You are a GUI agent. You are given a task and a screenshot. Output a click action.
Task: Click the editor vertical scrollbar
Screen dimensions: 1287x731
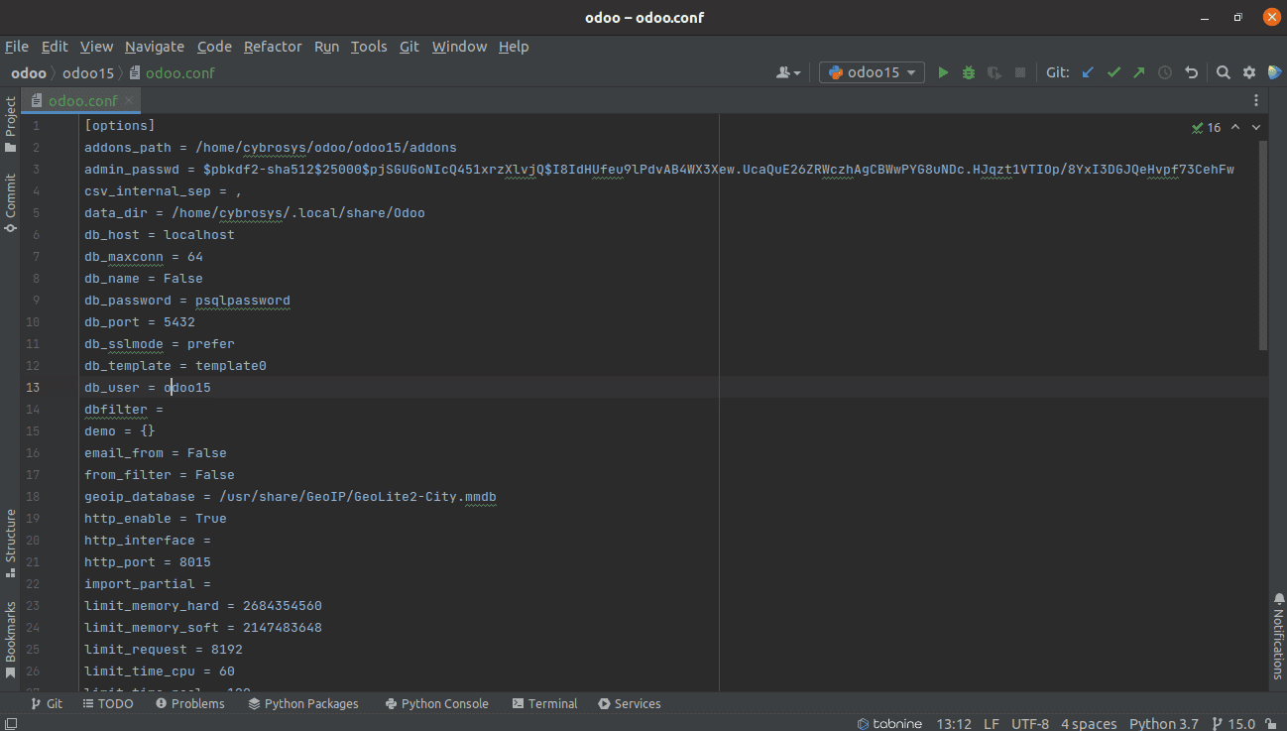[x=1262, y=245]
